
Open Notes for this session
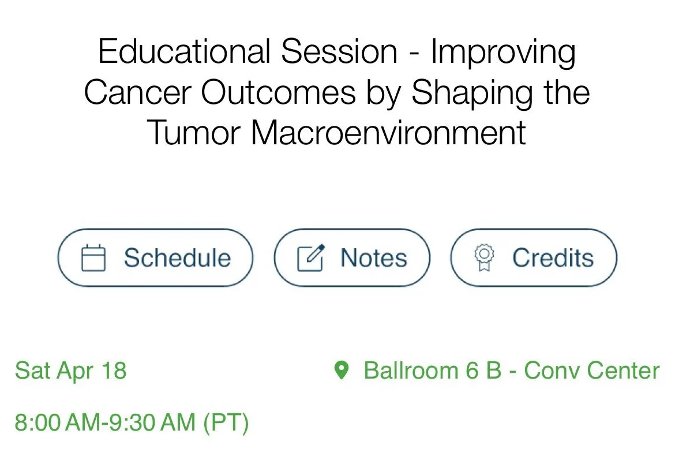coord(352,258)
